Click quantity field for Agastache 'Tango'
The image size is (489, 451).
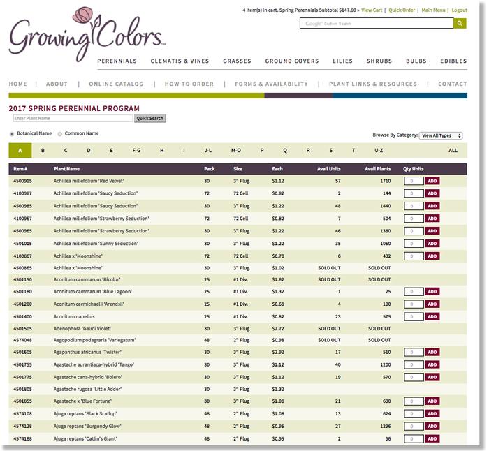(x=414, y=364)
